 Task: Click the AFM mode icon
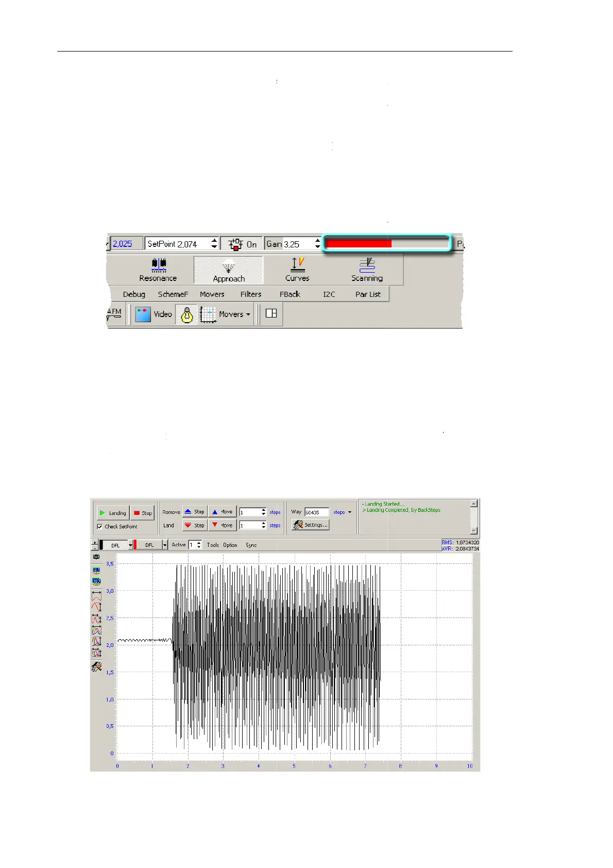114,314
